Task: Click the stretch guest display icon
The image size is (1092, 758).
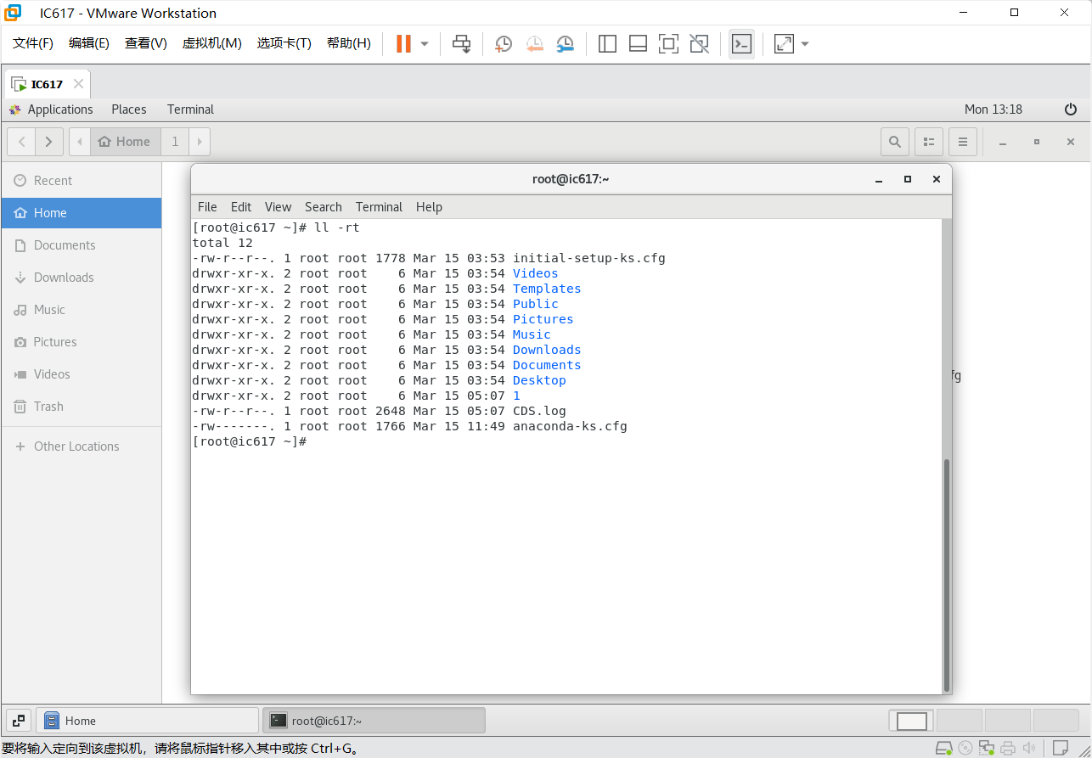Action: click(784, 44)
